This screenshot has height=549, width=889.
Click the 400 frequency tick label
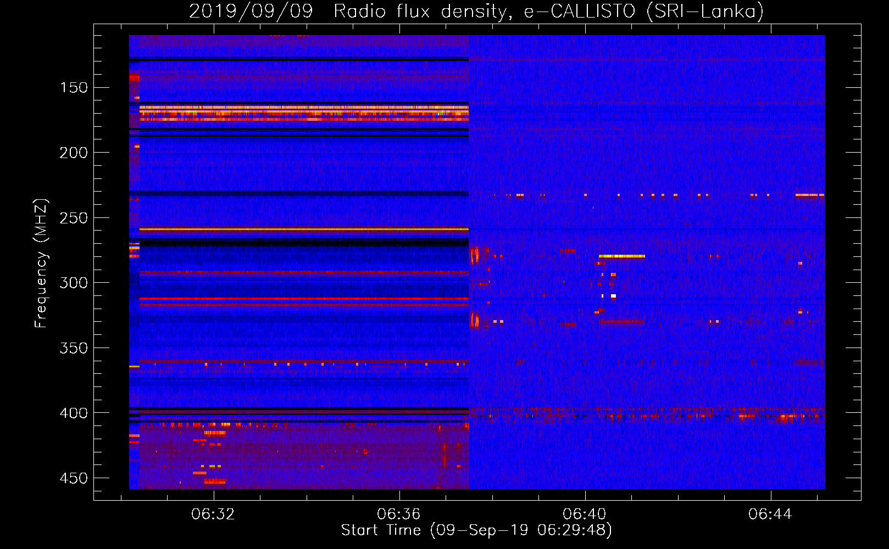pyautogui.click(x=74, y=413)
